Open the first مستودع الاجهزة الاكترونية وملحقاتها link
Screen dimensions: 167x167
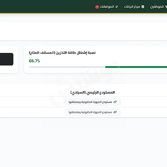click(93, 102)
